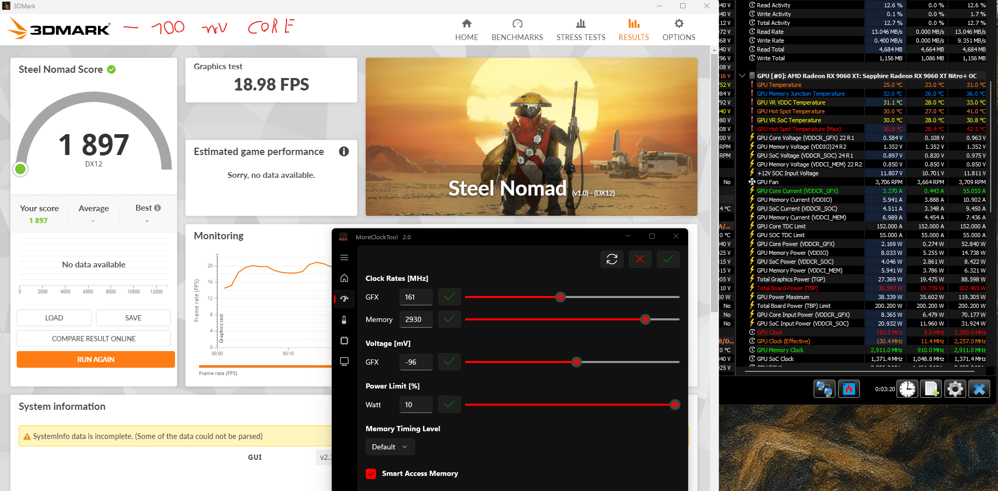Click the "18.98 FPS" graphics test value
998x491 pixels.
[x=271, y=85]
